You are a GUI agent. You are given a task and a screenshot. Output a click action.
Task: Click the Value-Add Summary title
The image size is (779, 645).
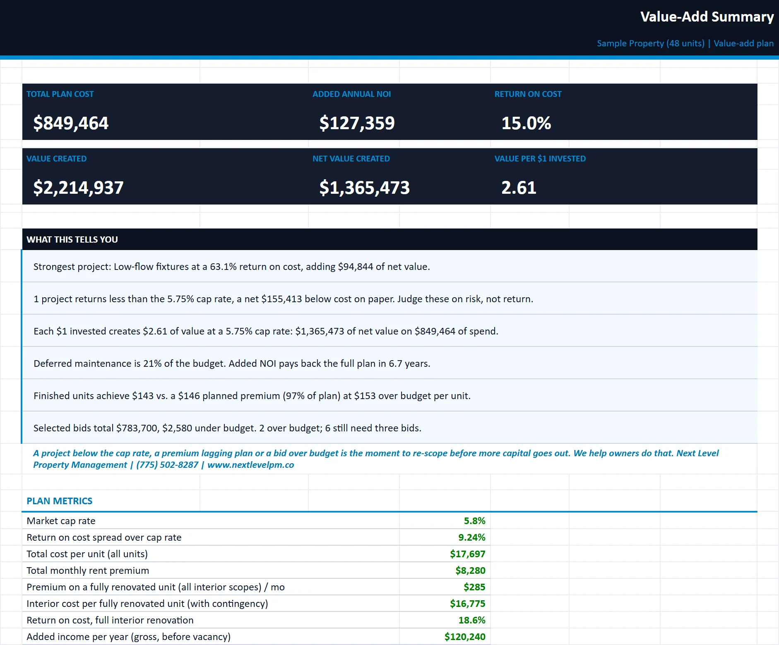(x=707, y=17)
